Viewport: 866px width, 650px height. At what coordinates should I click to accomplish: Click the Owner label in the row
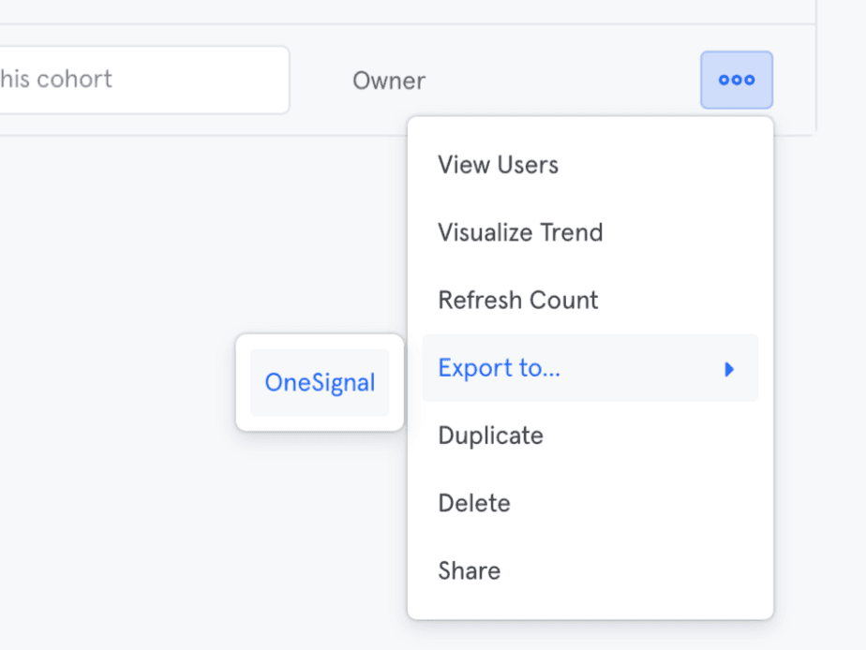pos(388,81)
